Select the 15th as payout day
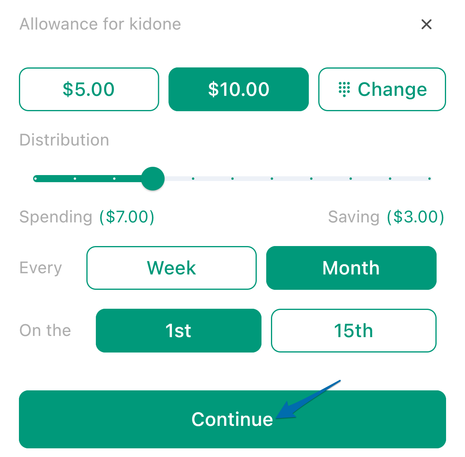465x457 pixels. coord(353,330)
